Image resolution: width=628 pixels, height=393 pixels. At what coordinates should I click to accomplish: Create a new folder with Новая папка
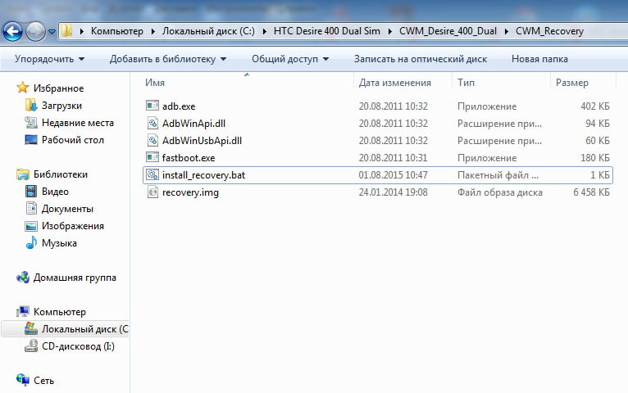coord(539,59)
